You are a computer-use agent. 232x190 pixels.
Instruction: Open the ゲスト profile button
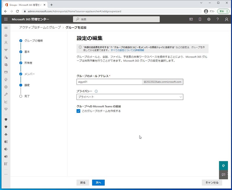(x=209, y=11)
